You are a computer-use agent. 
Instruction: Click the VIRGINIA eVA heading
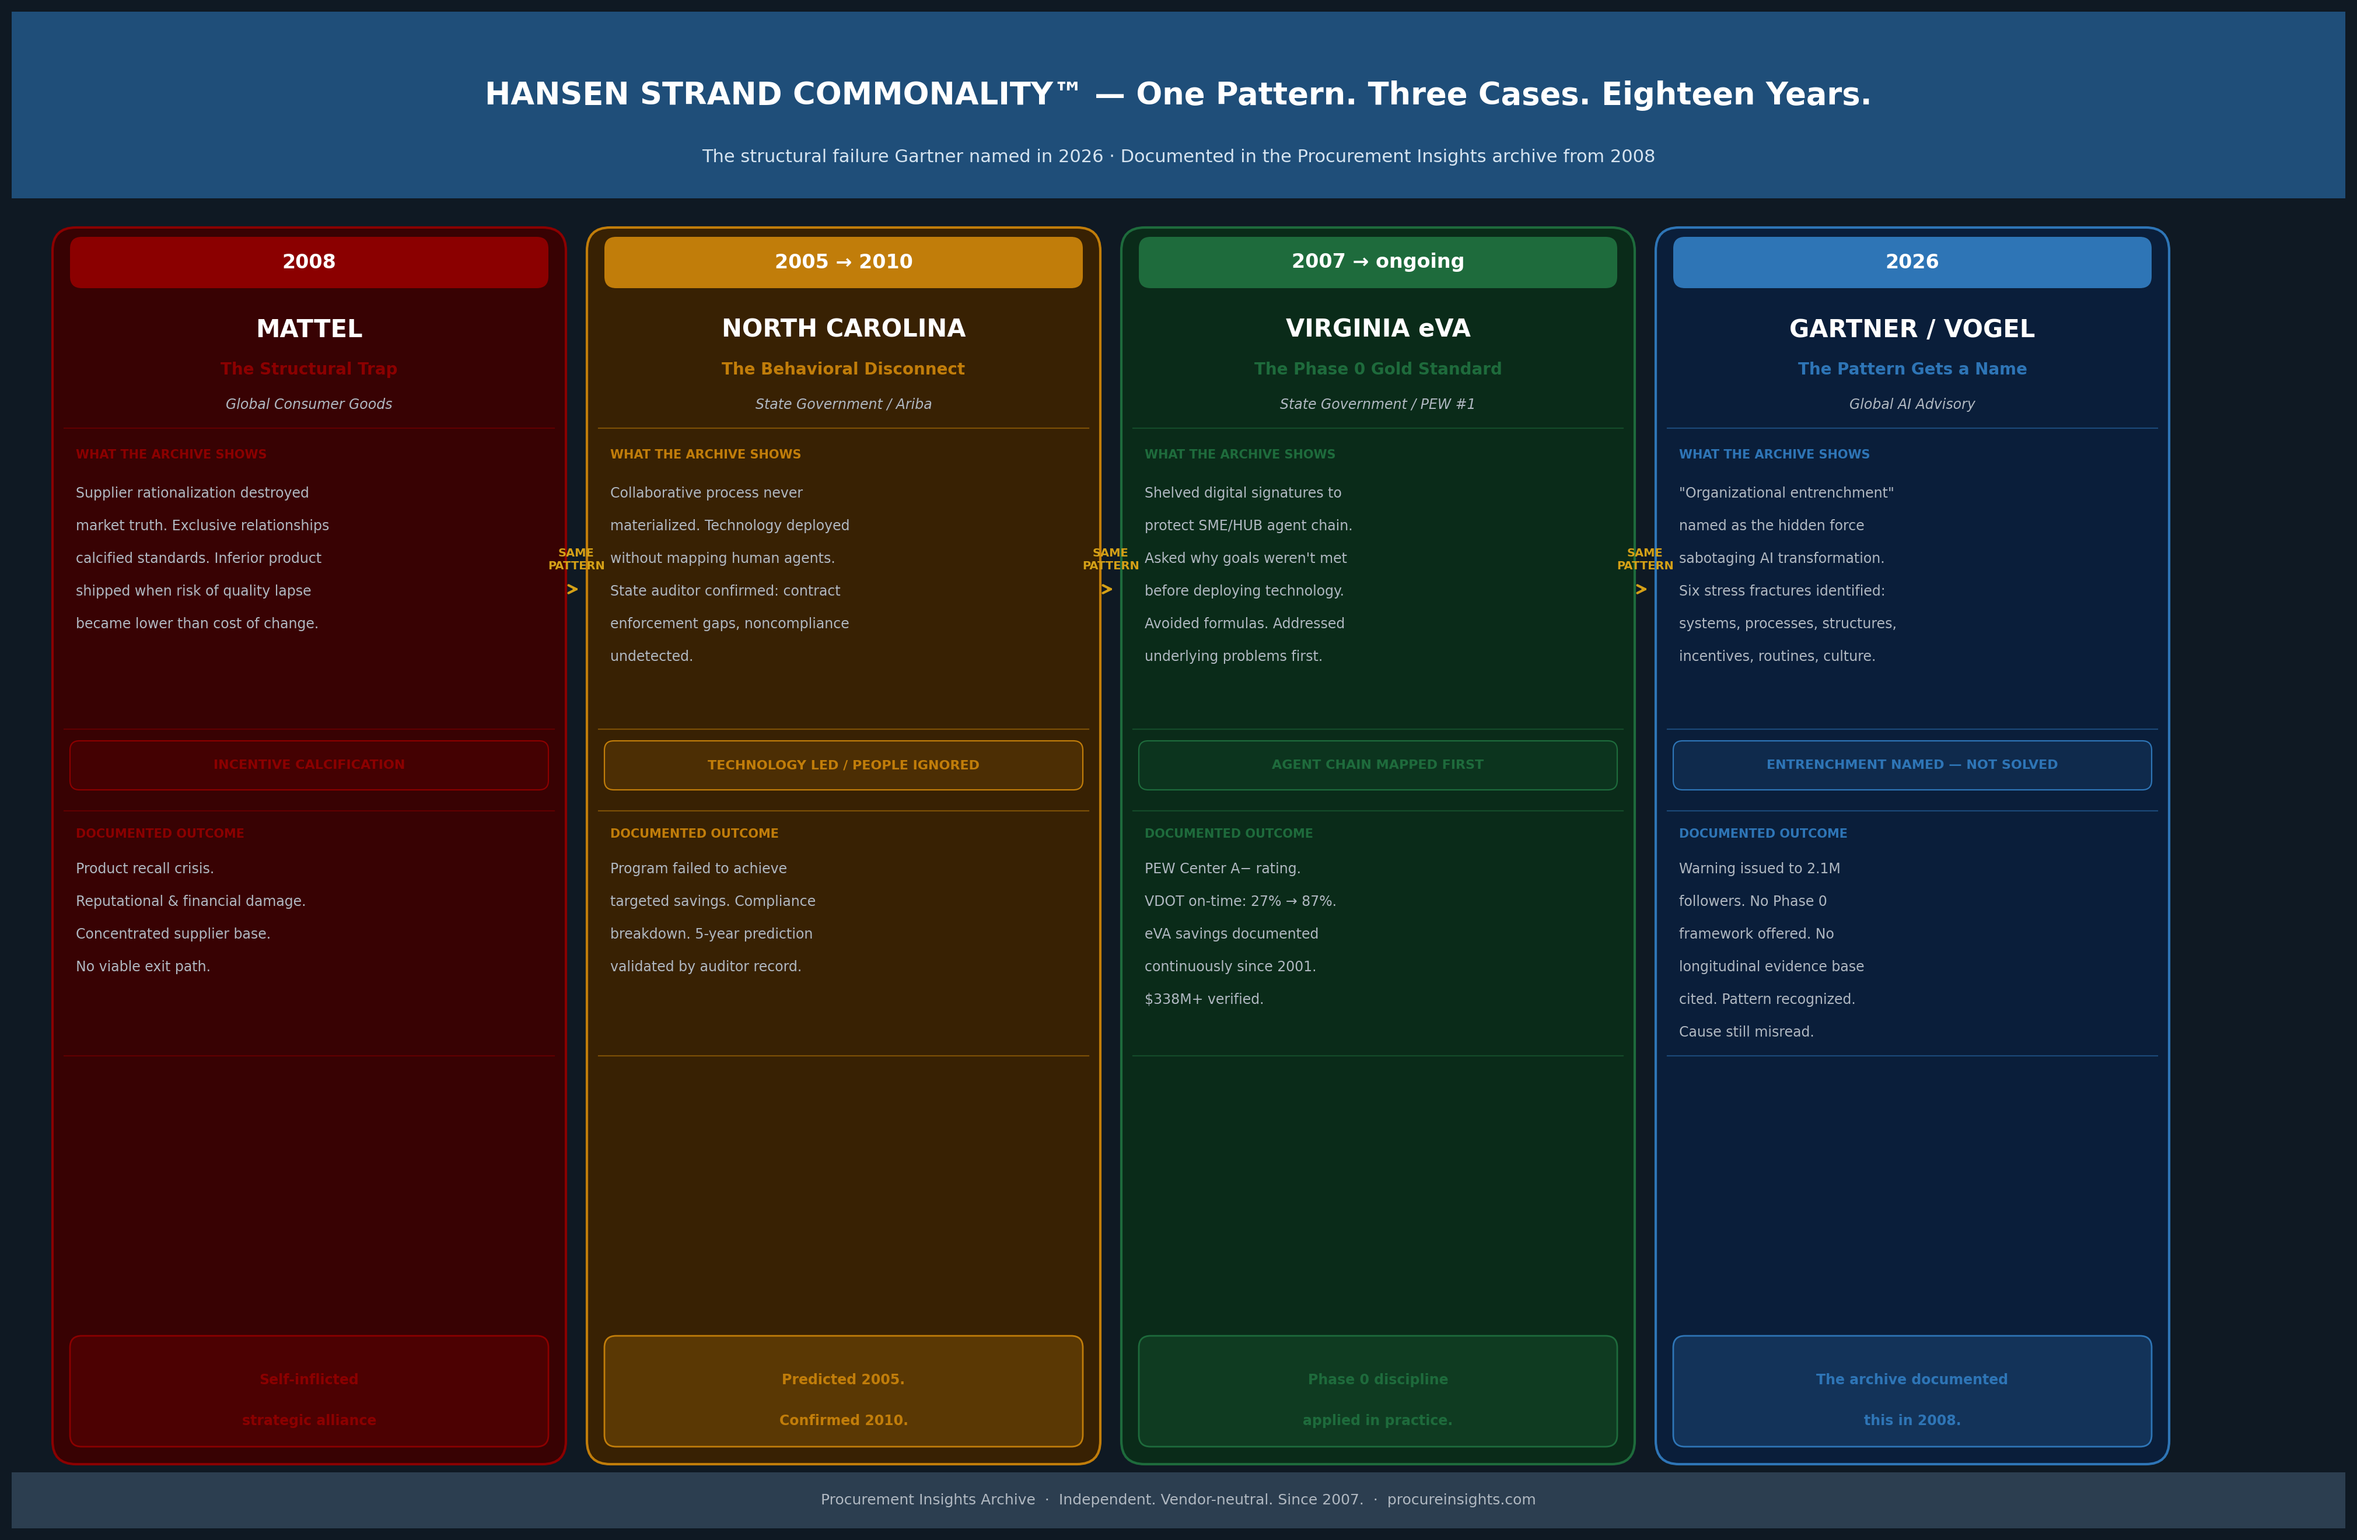1376,329
